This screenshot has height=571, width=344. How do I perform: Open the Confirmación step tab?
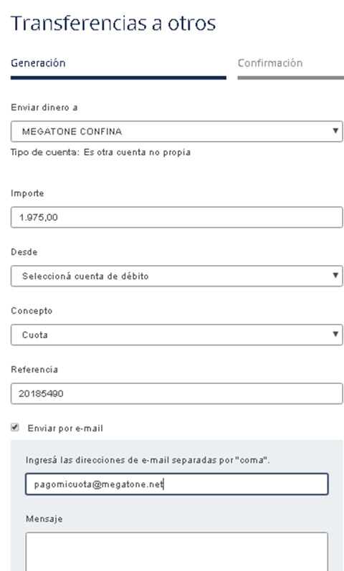coord(270,63)
